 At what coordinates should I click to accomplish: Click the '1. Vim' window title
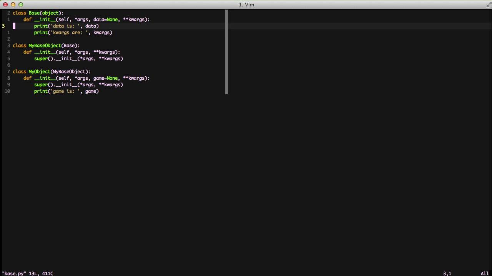(246, 5)
